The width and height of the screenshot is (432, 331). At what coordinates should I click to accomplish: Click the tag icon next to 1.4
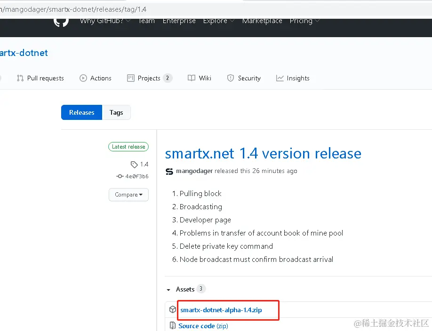134,165
